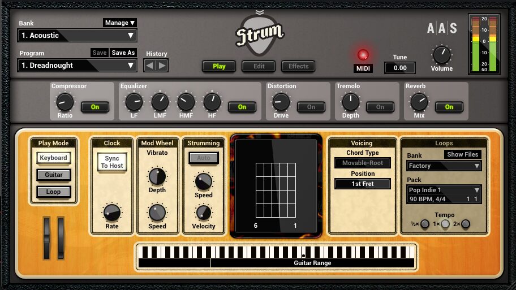Click the Tune value field 0.00
The height and width of the screenshot is (290, 516).
(x=400, y=68)
